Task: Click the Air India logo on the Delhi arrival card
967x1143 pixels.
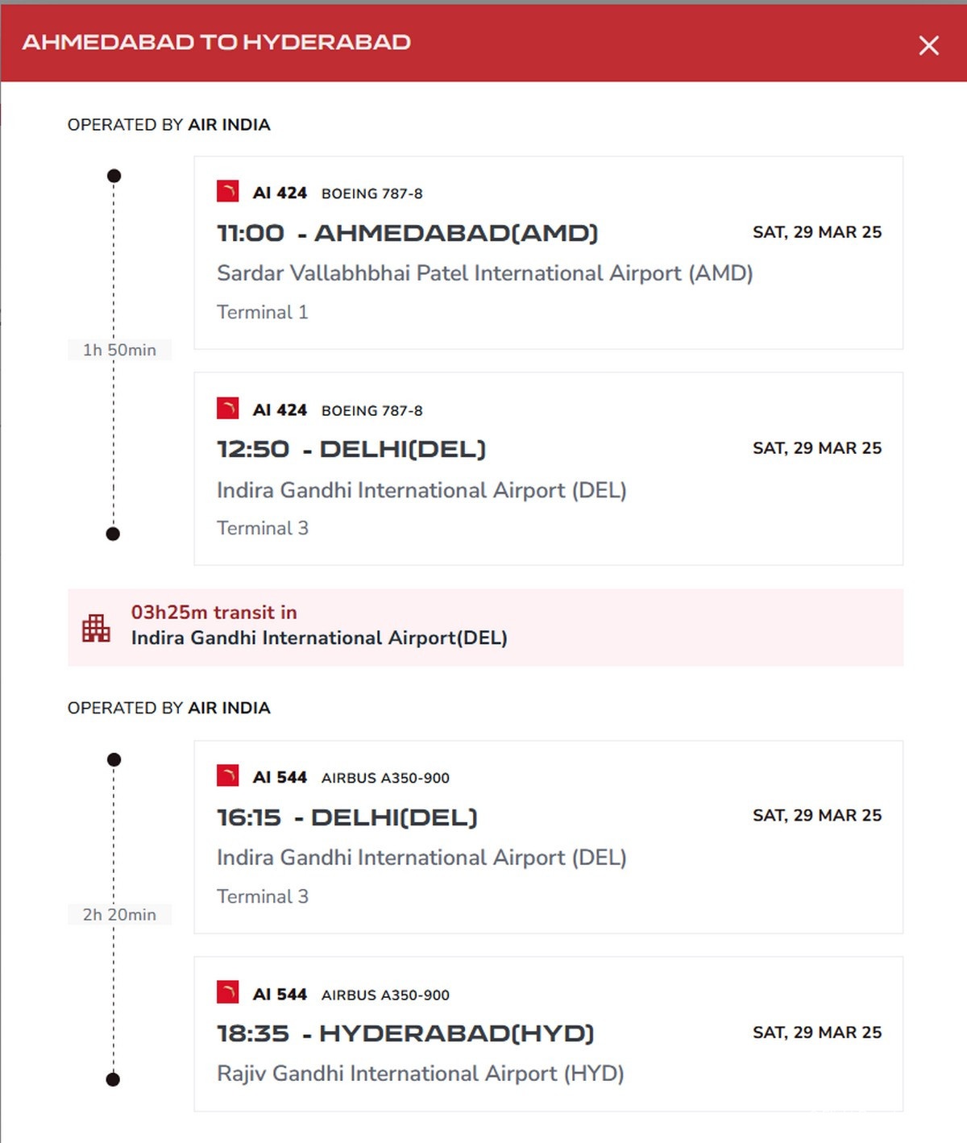Action: click(228, 409)
